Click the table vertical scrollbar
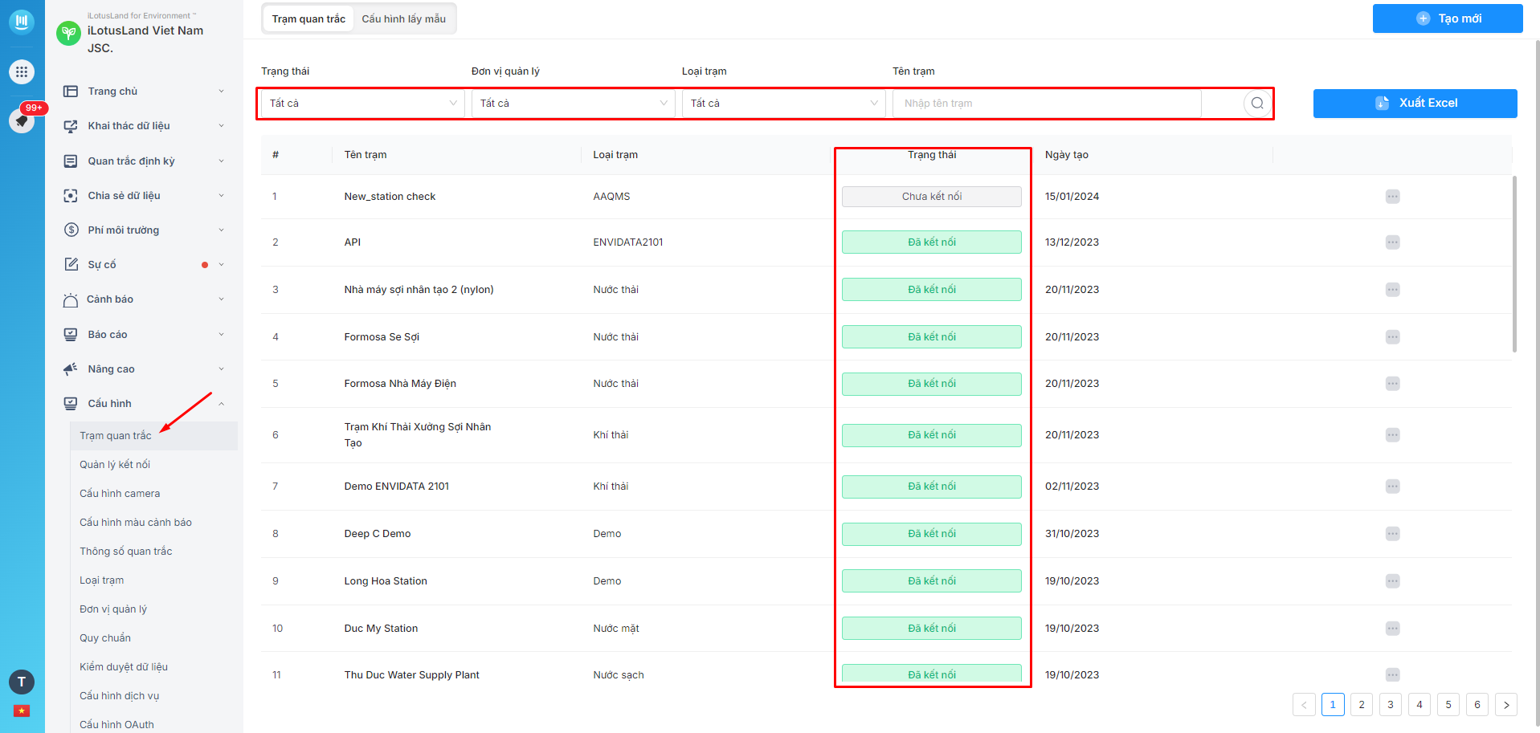Viewport: 1540px width, 733px height. pos(1514,265)
